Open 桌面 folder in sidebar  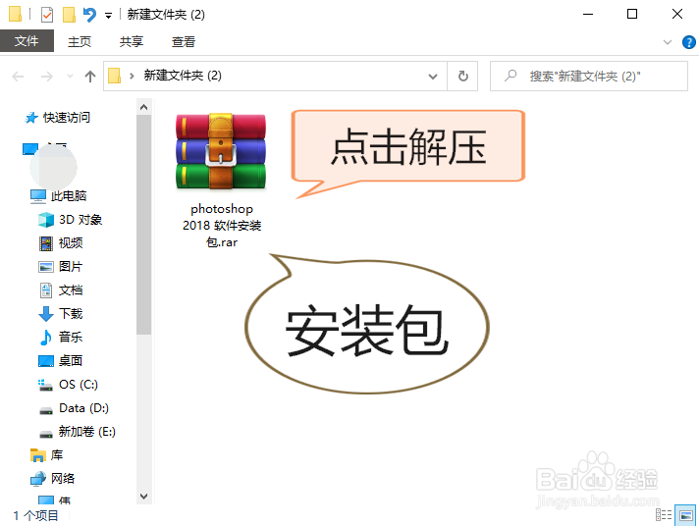[71, 360]
